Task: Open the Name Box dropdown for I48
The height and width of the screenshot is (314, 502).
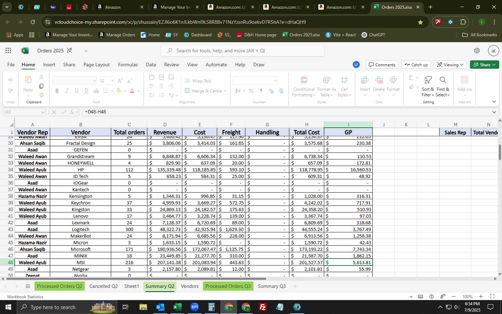Action: pos(43,112)
